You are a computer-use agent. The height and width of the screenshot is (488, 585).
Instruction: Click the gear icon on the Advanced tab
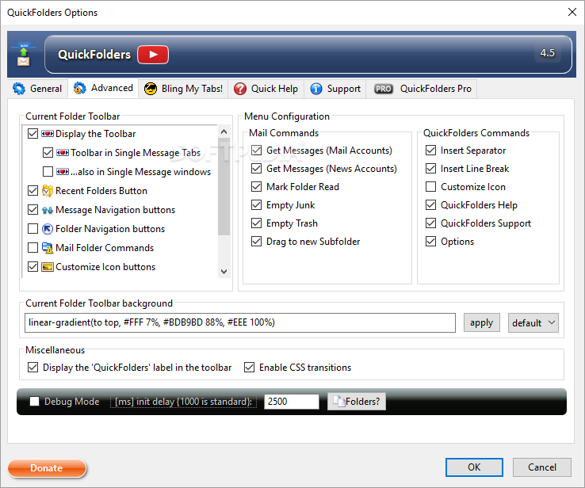point(79,88)
